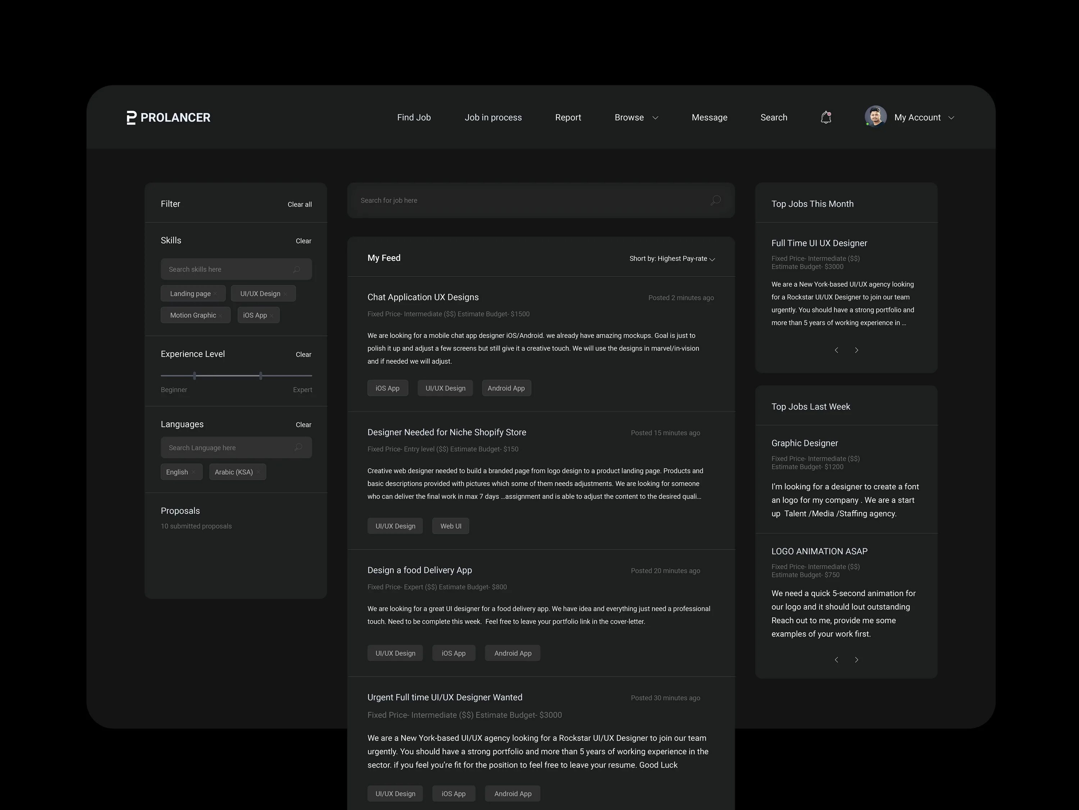Go to previous Top Jobs Last Week
Image resolution: width=1079 pixels, height=810 pixels.
point(837,660)
